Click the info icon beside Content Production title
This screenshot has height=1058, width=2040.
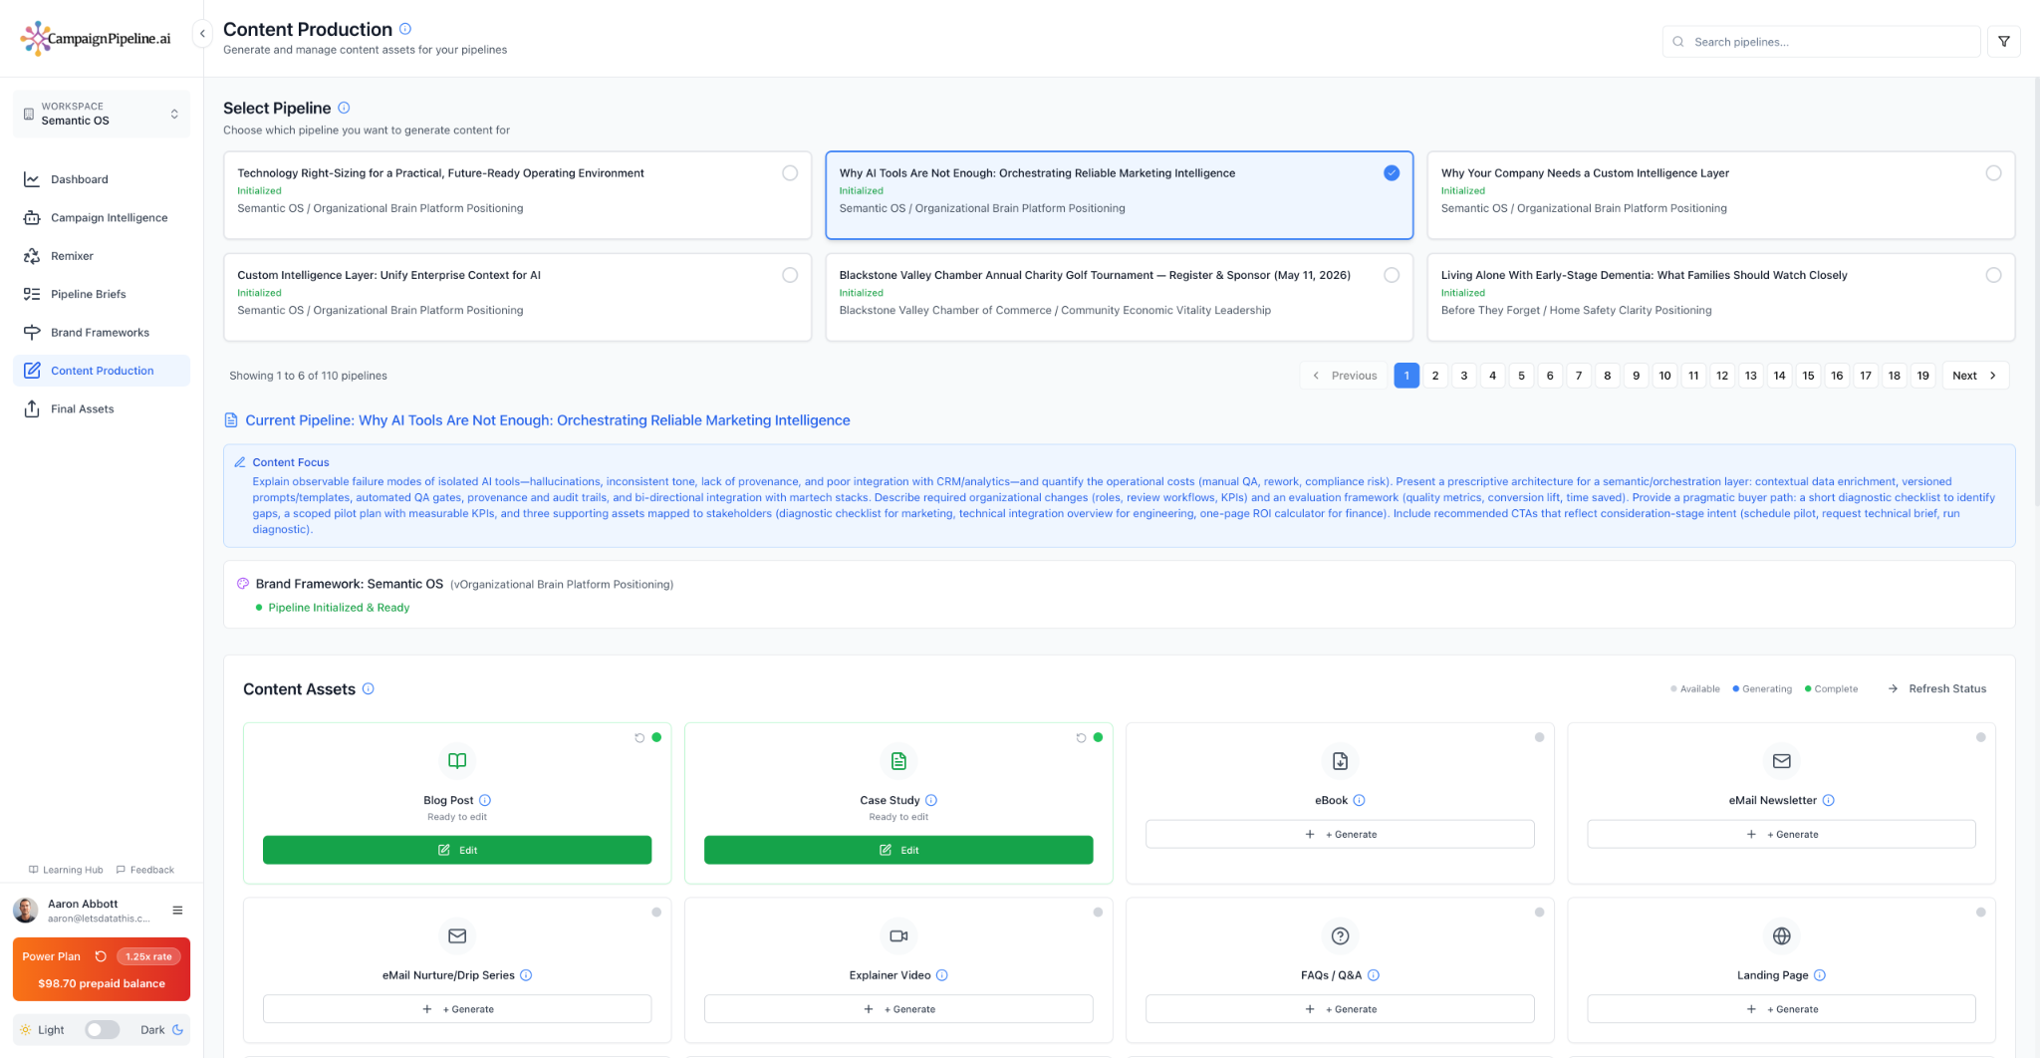(x=405, y=29)
